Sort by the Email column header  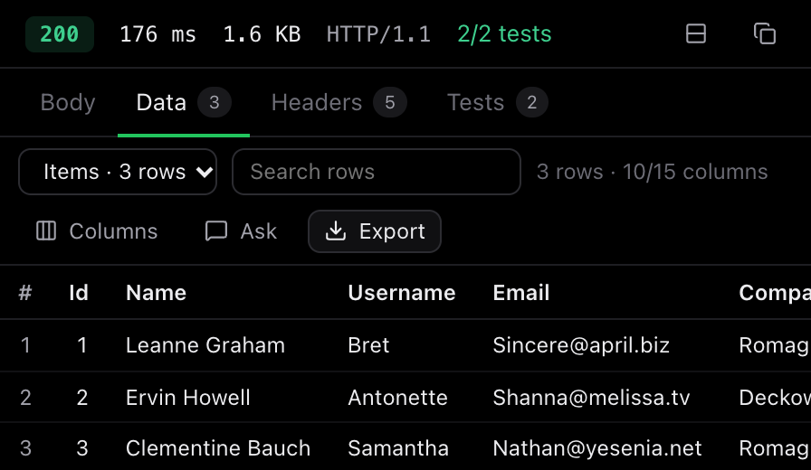[x=520, y=293]
